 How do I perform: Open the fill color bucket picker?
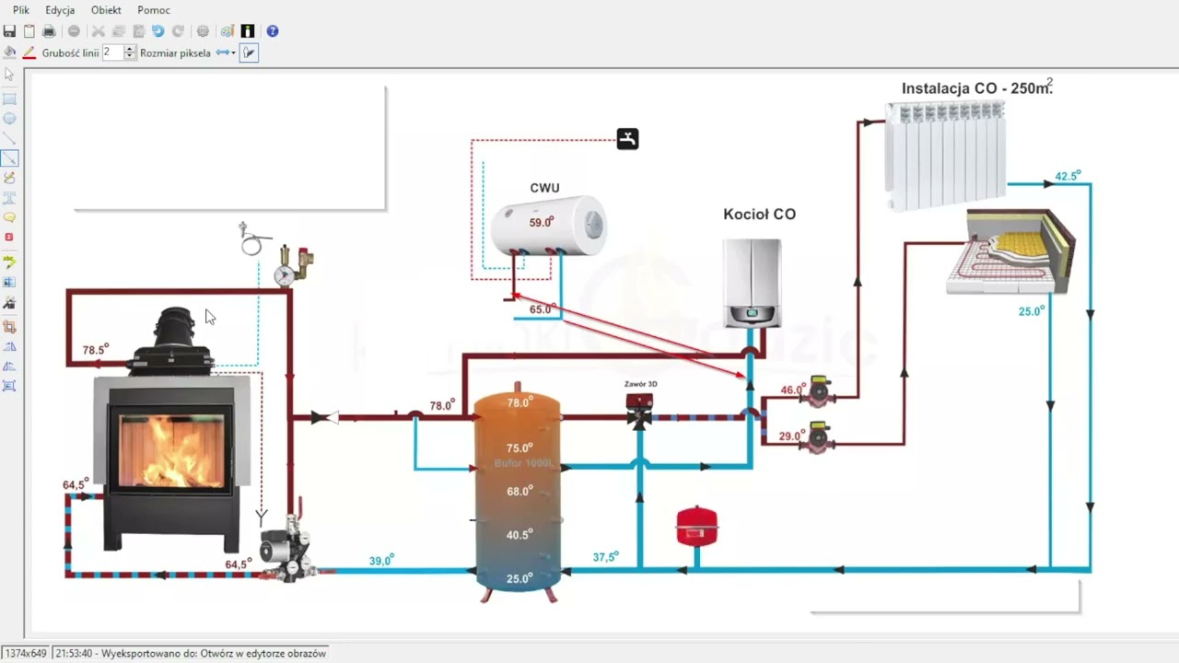point(9,53)
